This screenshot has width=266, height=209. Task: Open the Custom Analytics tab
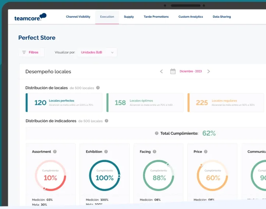(191, 17)
